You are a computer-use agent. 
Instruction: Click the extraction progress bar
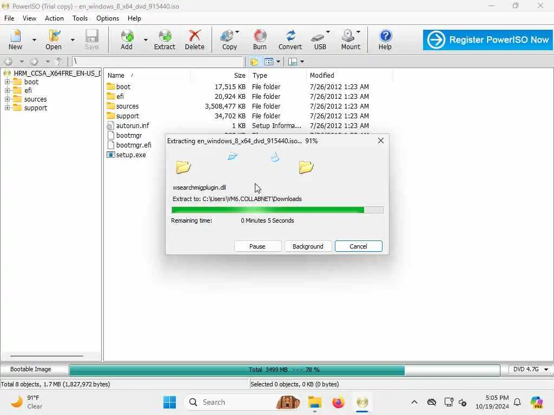point(278,210)
